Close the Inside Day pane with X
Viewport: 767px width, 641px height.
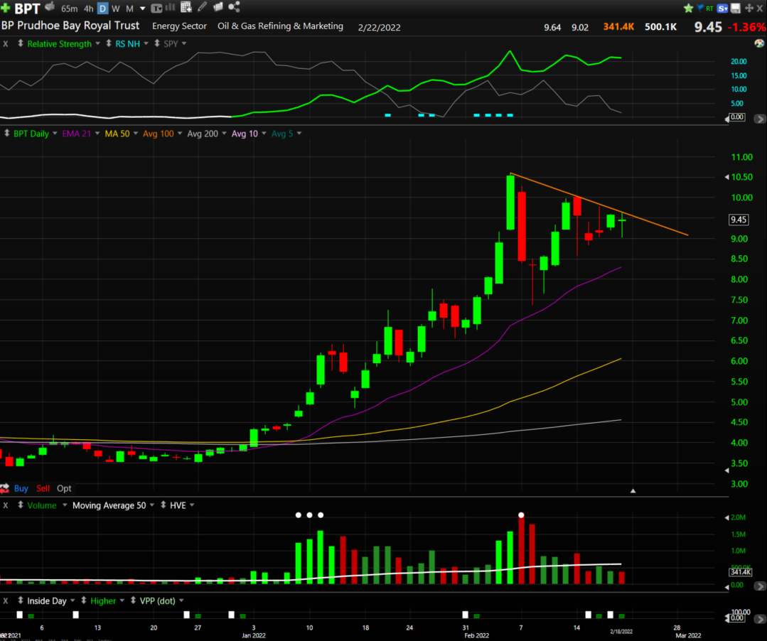(x=6, y=600)
